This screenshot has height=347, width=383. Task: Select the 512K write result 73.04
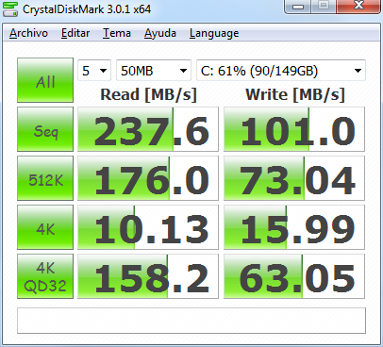coord(294,178)
